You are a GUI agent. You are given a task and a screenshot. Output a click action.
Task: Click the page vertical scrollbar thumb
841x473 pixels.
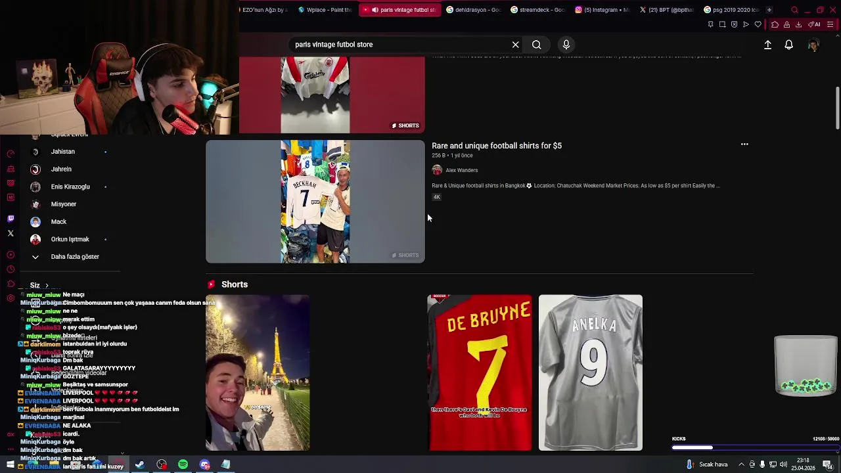(837, 108)
